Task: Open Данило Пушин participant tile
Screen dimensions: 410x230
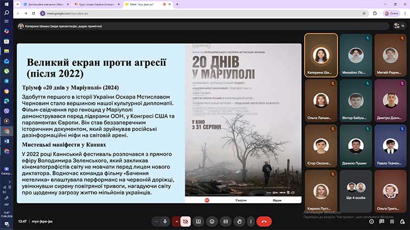Action: [356, 146]
